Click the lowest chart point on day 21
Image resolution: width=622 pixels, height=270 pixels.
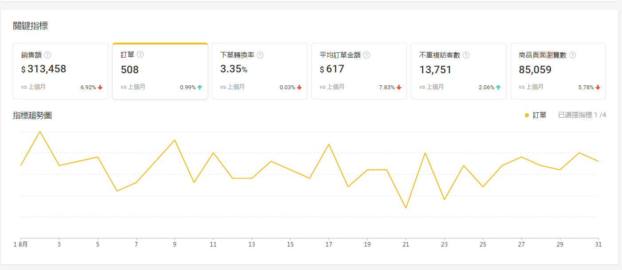(406, 207)
